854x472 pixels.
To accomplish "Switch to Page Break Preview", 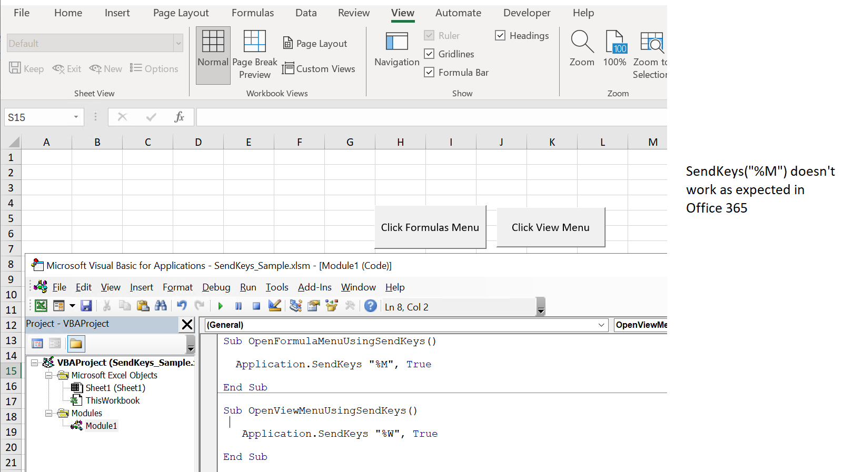I will pyautogui.click(x=255, y=55).
